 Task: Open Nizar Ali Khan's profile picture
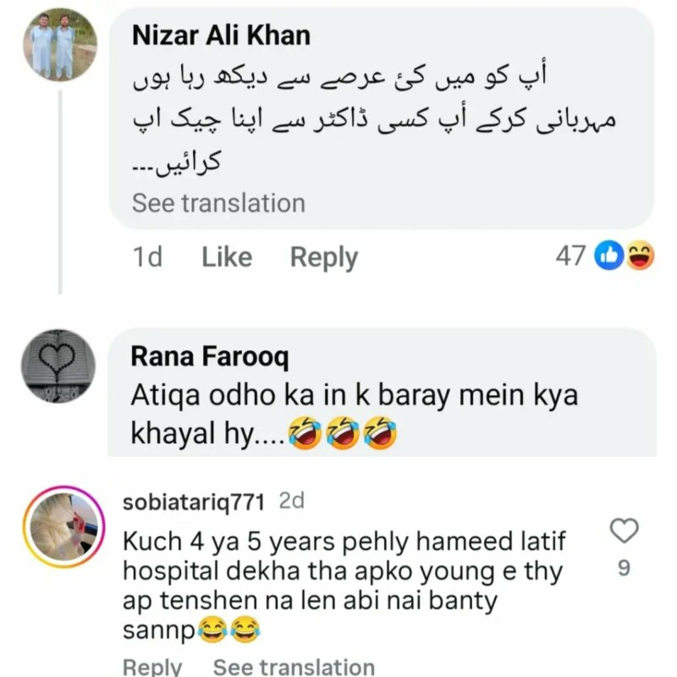(x=58, y=45)
